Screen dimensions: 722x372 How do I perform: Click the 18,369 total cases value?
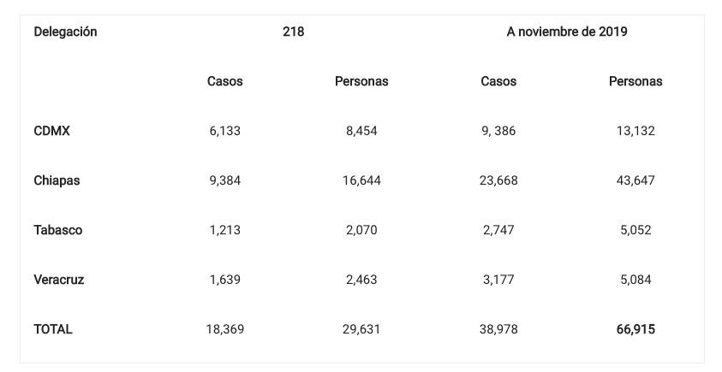click(x=224, y=329)
